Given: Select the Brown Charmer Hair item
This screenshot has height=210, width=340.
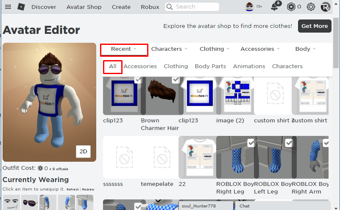Looking at the screenshot, I should [159, 96].
